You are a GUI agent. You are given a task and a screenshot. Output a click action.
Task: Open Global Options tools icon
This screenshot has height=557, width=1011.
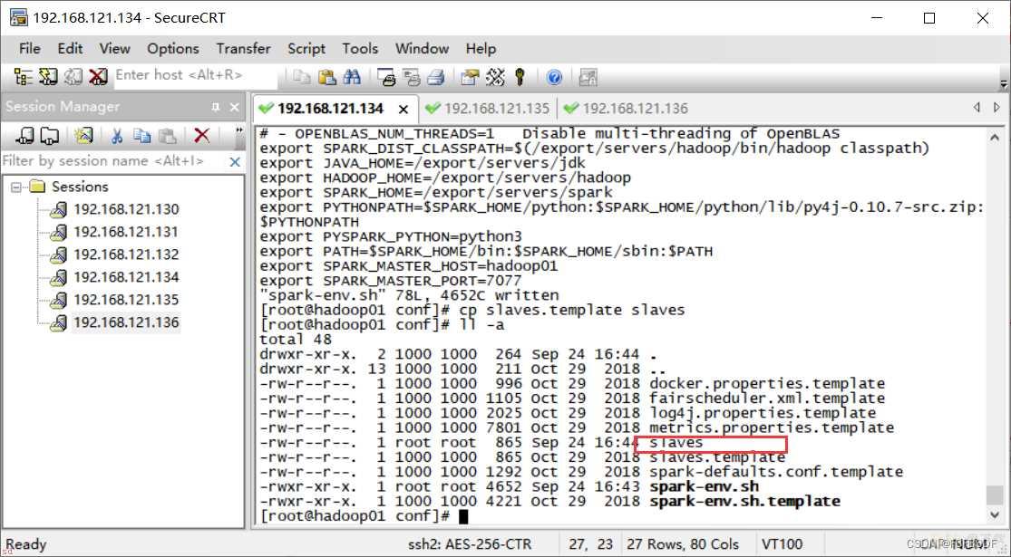pyautogui.click(x=495, y=78)
